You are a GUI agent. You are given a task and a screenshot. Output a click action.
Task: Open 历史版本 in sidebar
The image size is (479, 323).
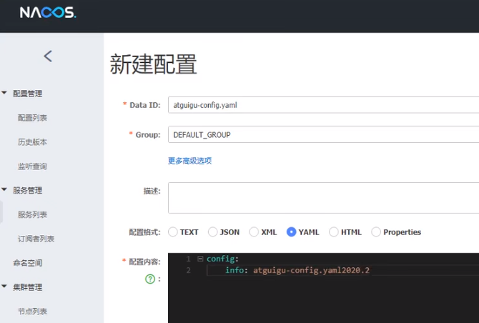33,141
